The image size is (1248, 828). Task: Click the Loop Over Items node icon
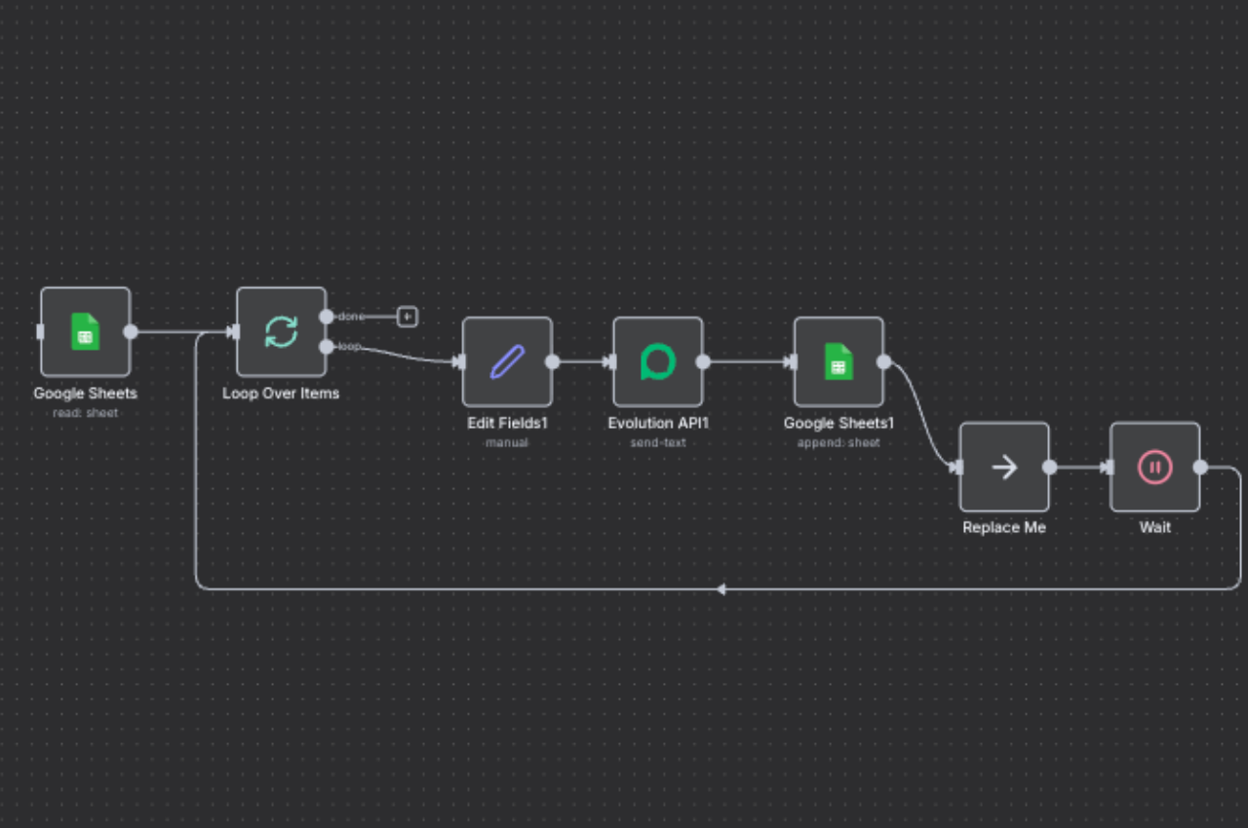click(x=281, y=331)
